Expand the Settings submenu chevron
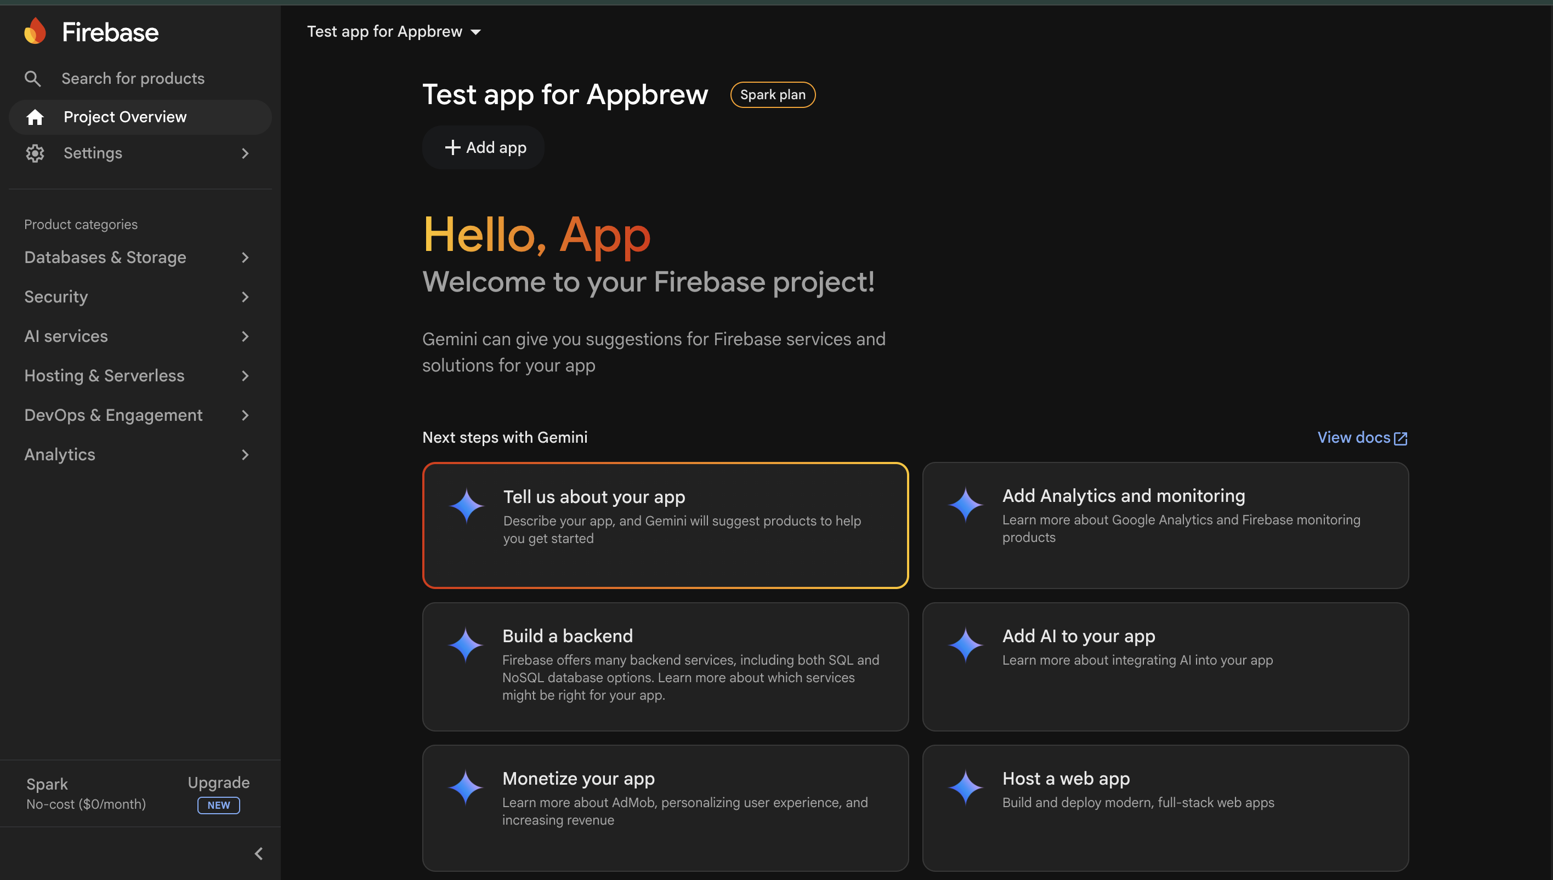This screenshot has height=880, width=1553. [x=245, y=153]
